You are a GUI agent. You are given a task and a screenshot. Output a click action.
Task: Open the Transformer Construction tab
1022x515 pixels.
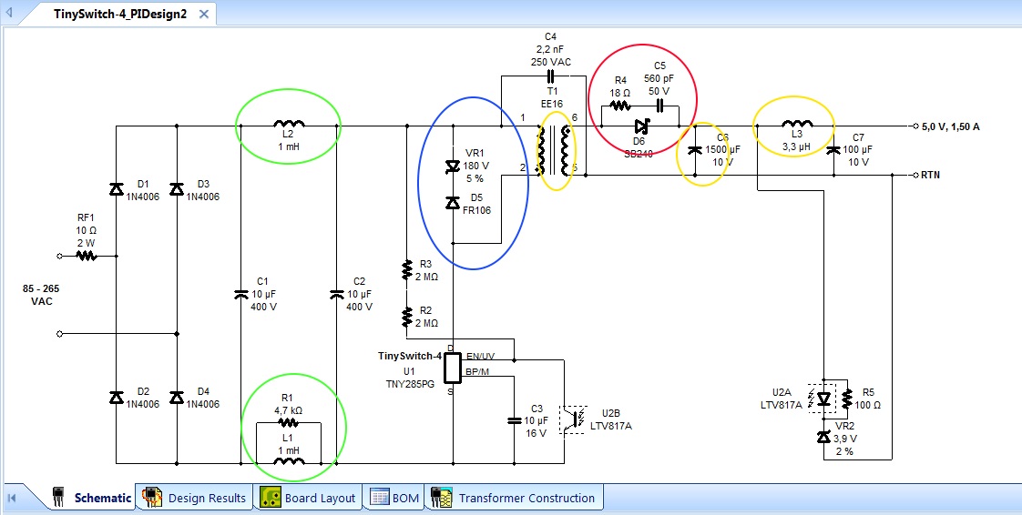point(514,498)
